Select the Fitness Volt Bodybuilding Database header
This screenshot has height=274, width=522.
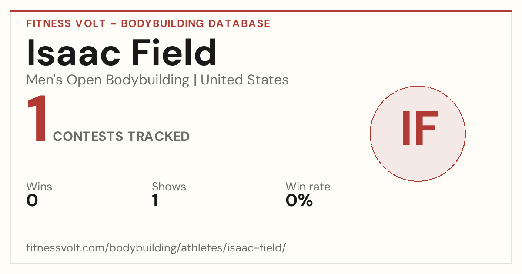pyautogui.click(x=148, y=23)
